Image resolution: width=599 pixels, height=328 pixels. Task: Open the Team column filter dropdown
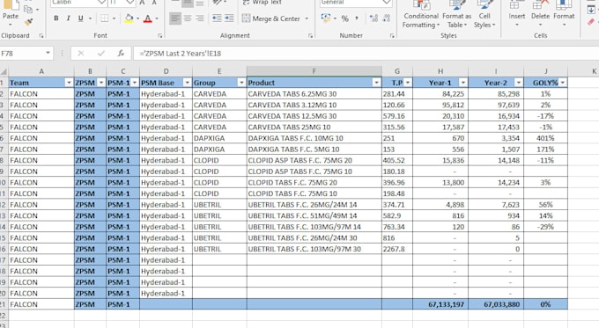[69, 83]
